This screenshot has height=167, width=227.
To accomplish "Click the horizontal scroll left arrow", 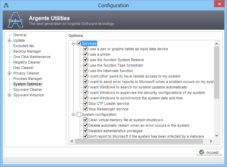I will tap(72, 141).
